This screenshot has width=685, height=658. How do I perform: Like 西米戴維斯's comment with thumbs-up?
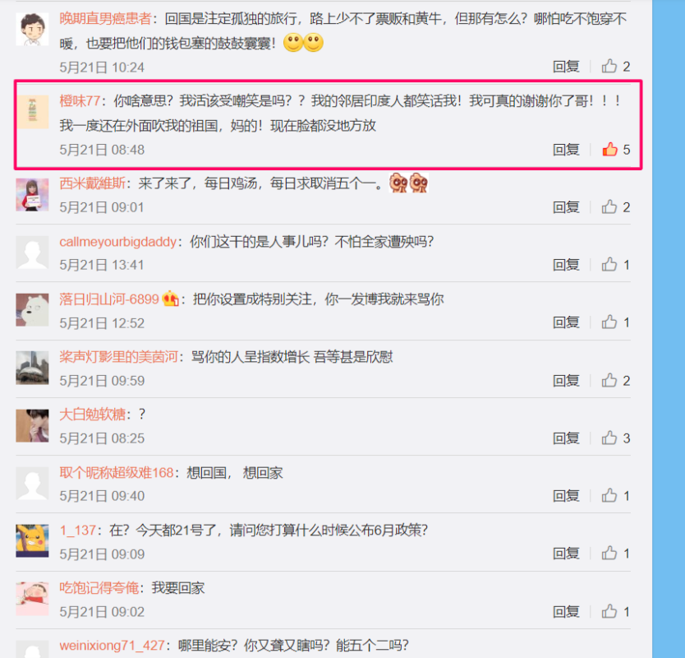point(609,206)
